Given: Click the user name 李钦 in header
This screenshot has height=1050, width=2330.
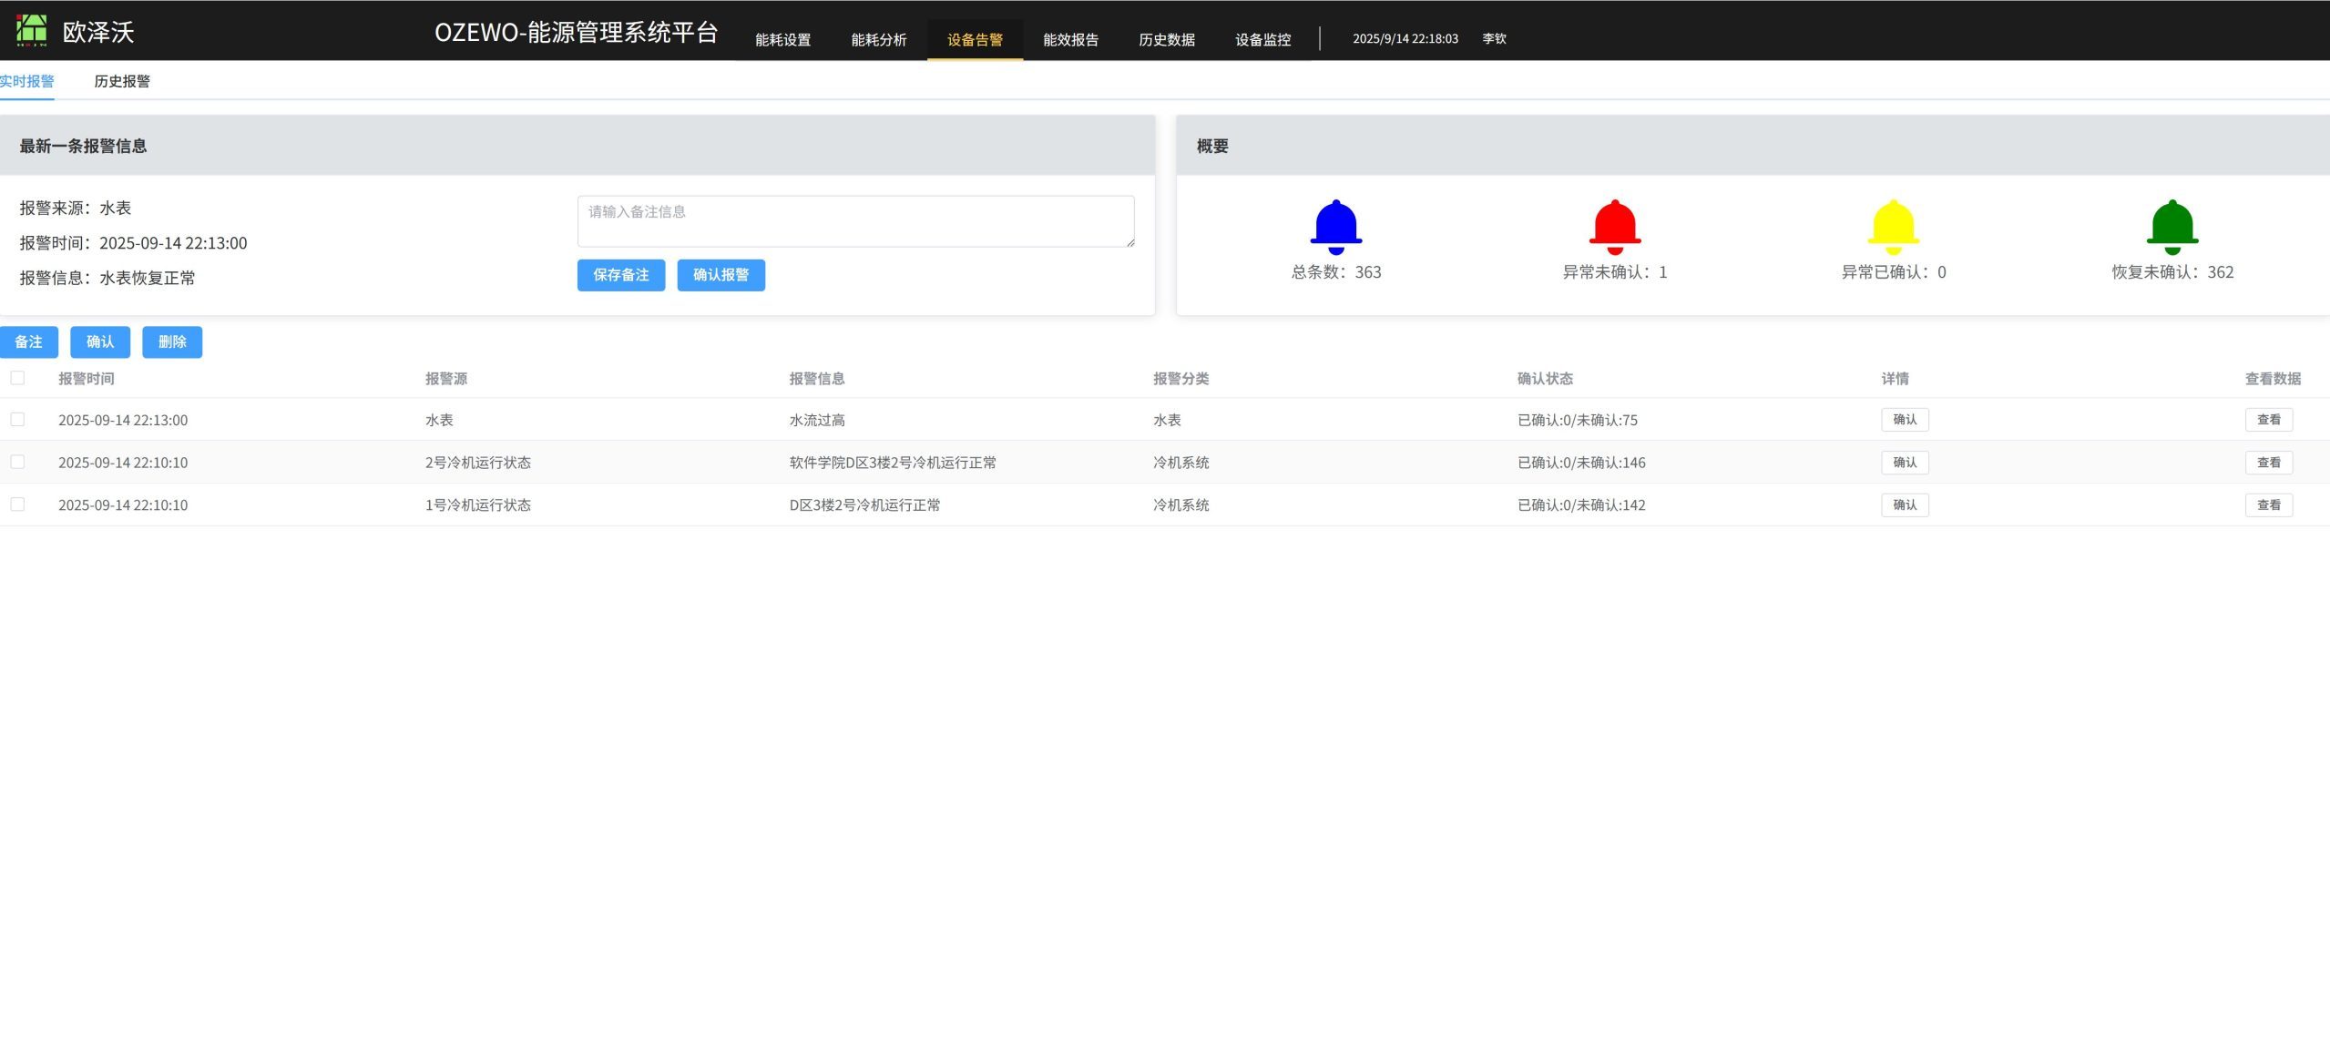Looking at the screenshot, I should tap(1494, 39).
